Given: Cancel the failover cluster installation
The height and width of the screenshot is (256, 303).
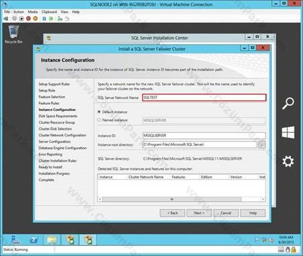Looking at the screenshot, I should 226,213.
